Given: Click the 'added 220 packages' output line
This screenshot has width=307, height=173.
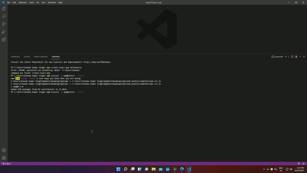Looking at the screenshot, I should 39,89.
